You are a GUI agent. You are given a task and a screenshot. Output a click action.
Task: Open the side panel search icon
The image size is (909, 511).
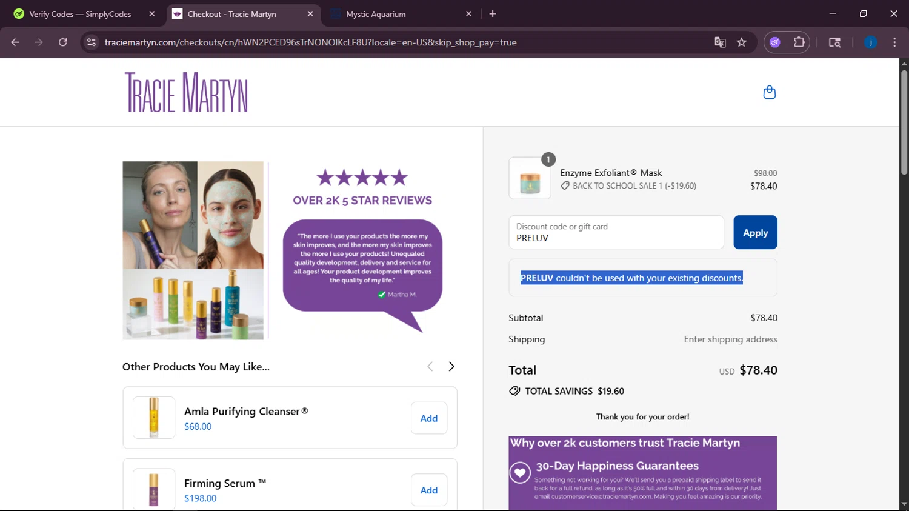834,42
